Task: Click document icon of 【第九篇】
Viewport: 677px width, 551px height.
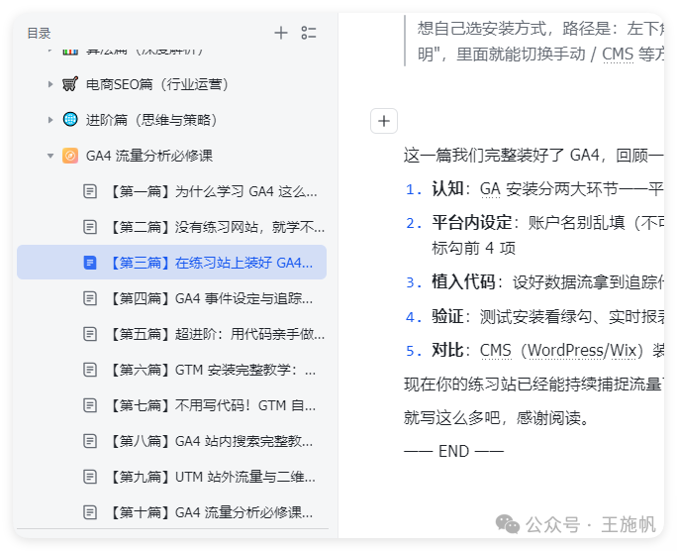Action: (x=90, y=477)
